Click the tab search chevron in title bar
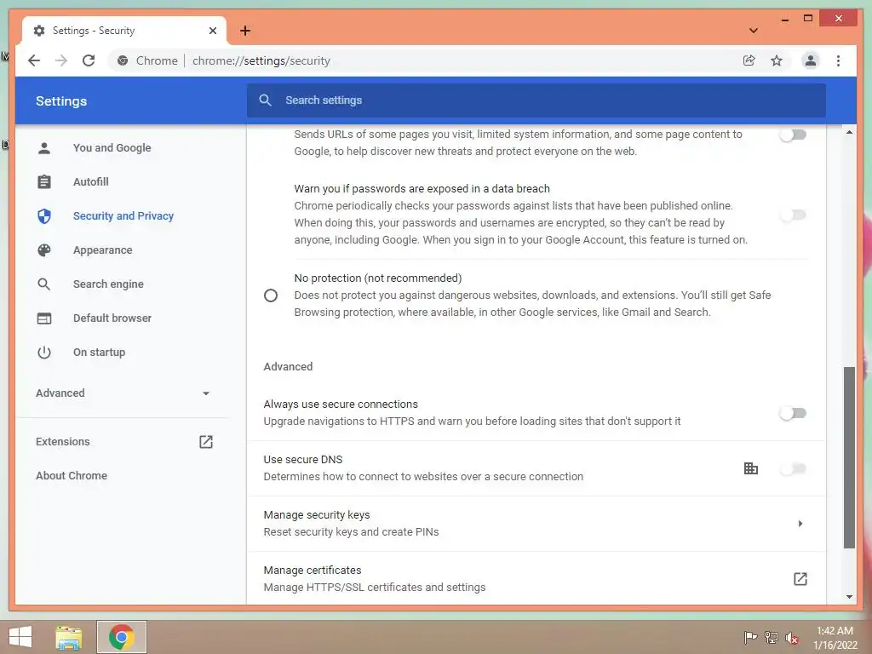872x654 pixels. pos(754,31)
